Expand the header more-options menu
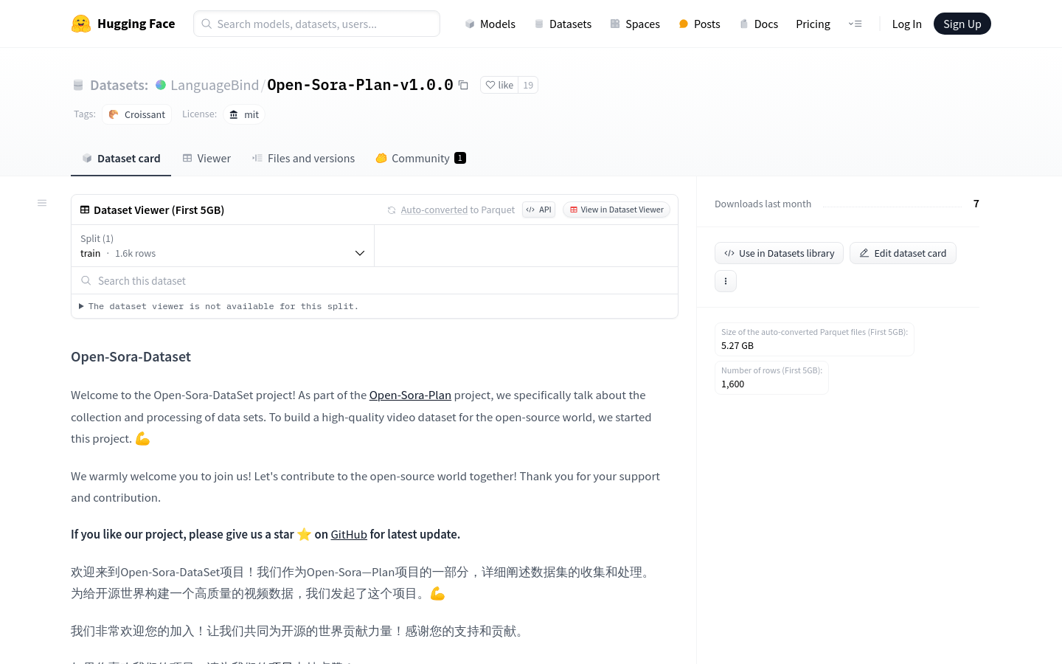 pyautogui.click(x=855, y=24)
